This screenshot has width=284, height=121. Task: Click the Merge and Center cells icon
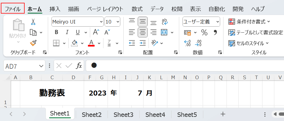coord(164,32)
